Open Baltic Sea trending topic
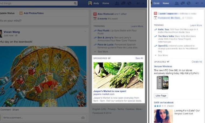 pos(163,30)
